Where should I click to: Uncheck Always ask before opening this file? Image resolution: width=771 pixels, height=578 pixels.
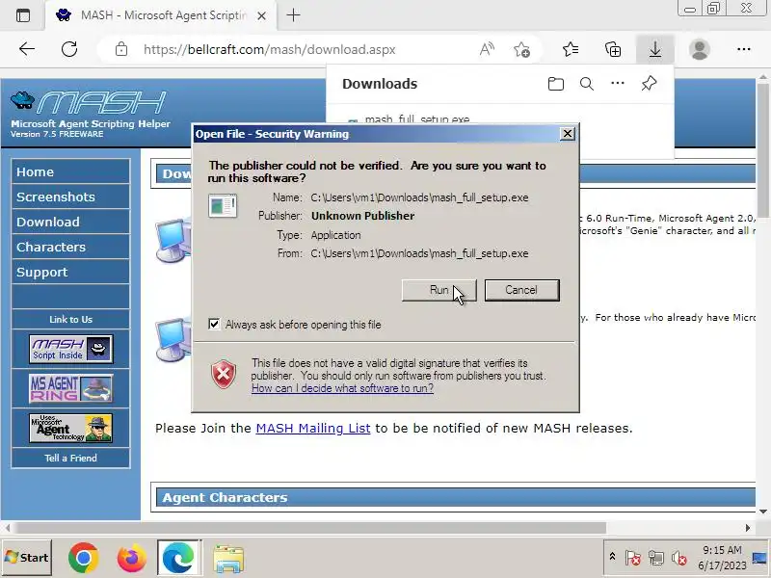[x=214, y=325]
